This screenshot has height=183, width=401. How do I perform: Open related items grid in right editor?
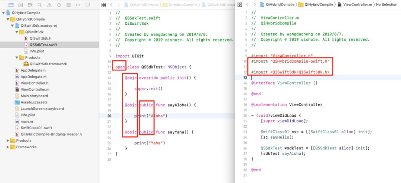coord(239,4)
